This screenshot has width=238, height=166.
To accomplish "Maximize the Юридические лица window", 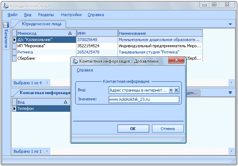I will coord(214,5).
